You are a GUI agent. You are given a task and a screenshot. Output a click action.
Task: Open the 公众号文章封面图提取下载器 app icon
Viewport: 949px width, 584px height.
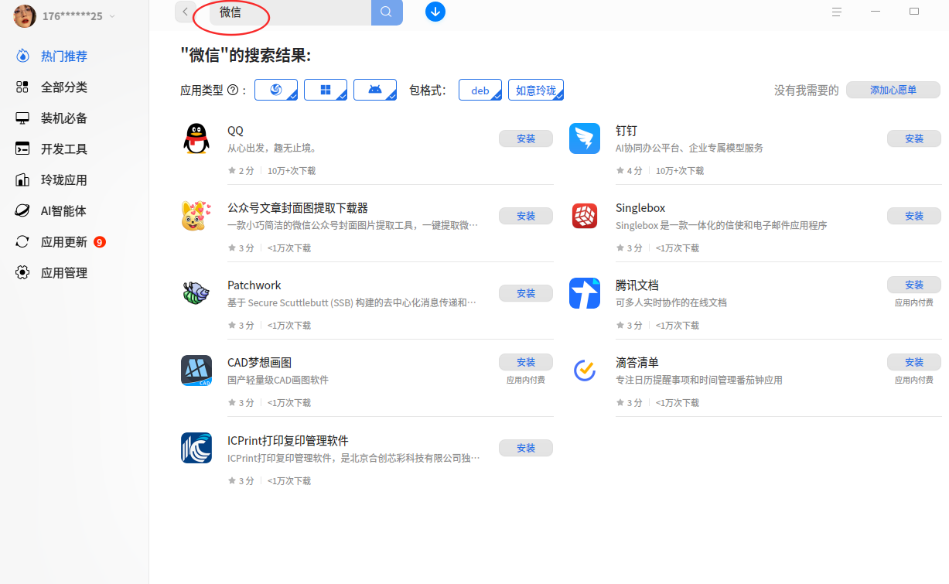(x=196, y=216)
